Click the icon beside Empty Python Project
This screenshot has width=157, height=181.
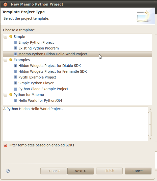[x=15, y=42]
